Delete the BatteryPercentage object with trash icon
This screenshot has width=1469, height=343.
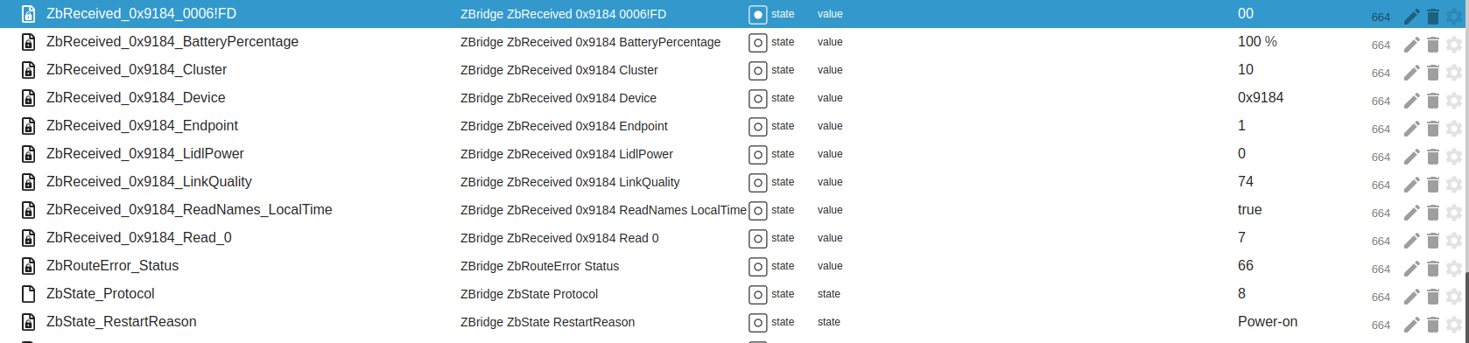(x=1433, y=45)
